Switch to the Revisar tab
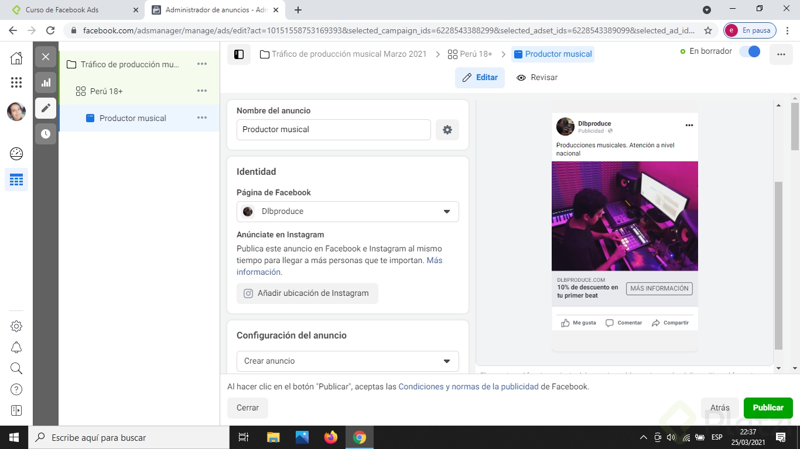 point(537,77)
